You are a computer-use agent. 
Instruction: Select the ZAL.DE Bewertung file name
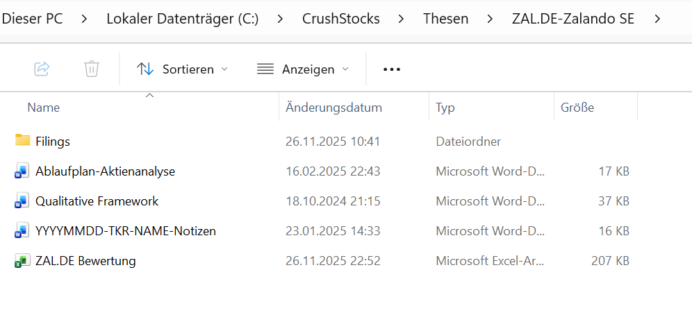click(85, 261)
